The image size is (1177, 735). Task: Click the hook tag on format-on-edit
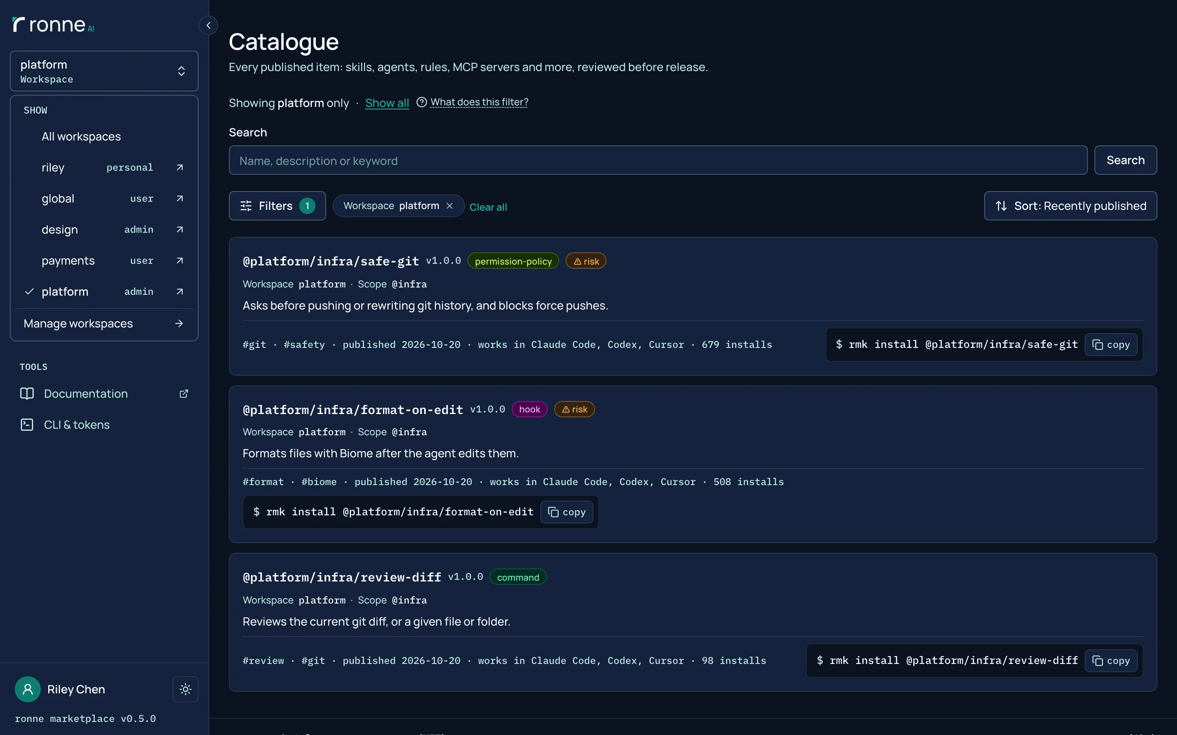tap(529, 409)
